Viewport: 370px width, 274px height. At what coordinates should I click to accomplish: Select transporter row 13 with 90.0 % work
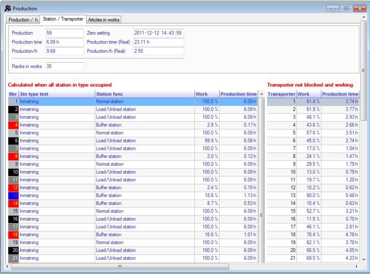click(312, 195)
